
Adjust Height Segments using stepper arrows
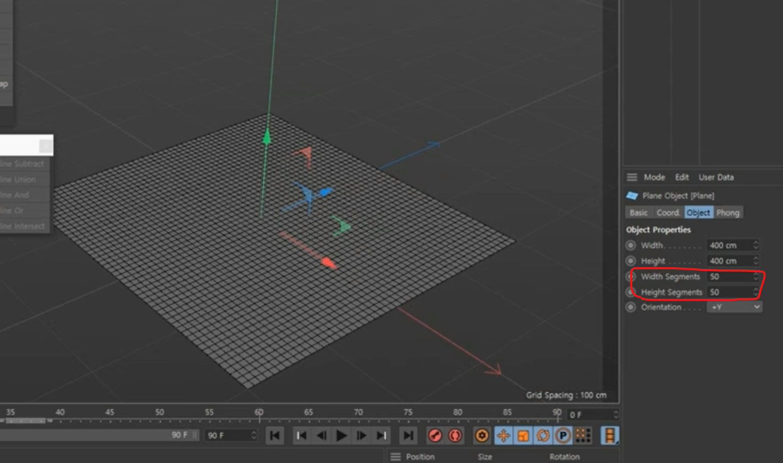tap(756, 292)
